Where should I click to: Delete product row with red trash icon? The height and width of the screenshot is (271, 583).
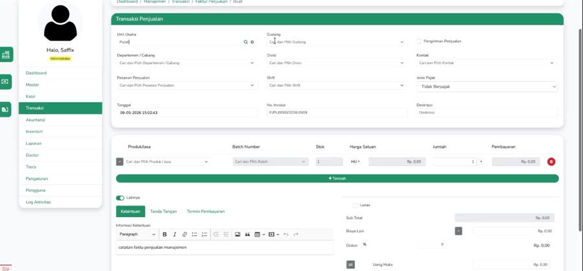551,161
